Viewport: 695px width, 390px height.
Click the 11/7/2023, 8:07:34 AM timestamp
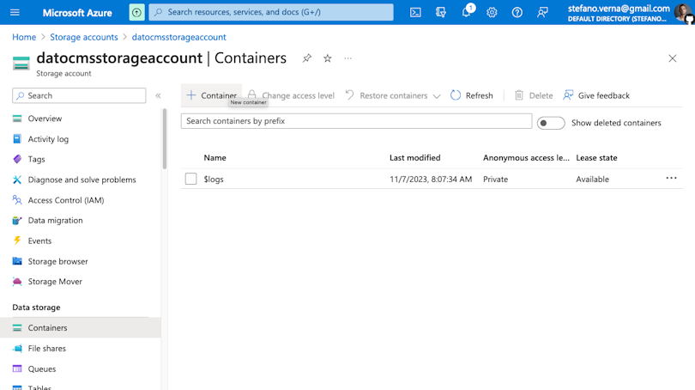pos(431,180)
